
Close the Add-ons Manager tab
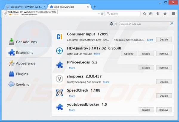[x=88, y=7]
